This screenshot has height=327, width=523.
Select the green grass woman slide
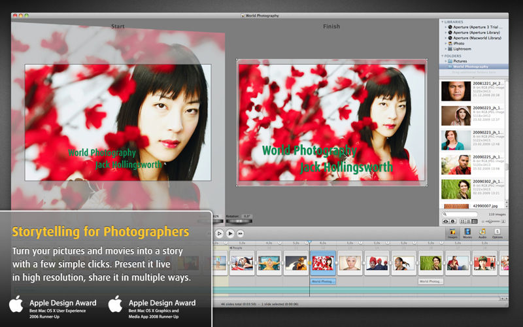click(x=431, y=264)
